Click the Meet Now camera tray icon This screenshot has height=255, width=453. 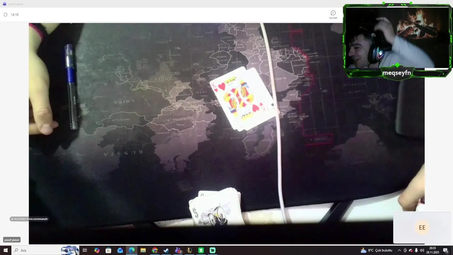(405, 250)
